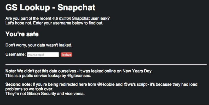The height and width of the screenshot is (105, 209).
Task: Click the "You're safe" result heading
Action: (x=22, y=34)
